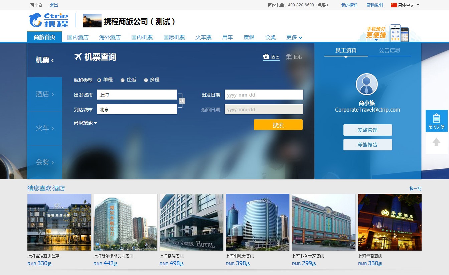Screen dimensions: 449x275
Task: Click the 退出 logout link
Action: click(54, 5)
